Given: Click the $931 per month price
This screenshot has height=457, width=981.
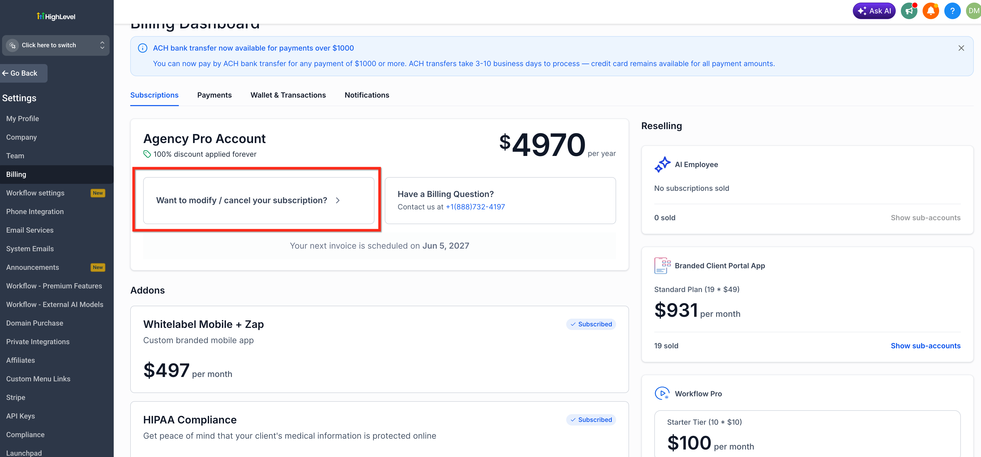Looking at the screenshot, I should pos(697,311).
